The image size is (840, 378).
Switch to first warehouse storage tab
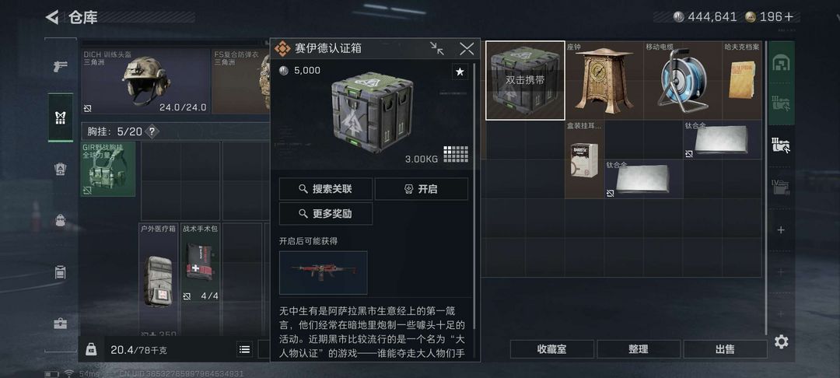point(781,63)
